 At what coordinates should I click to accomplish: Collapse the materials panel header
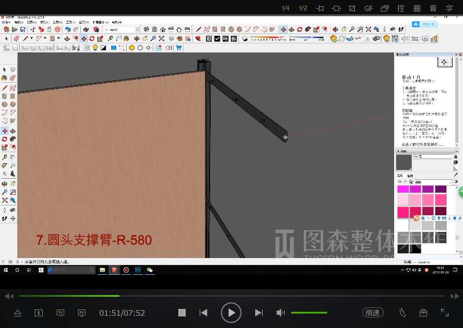coord(405,152)
